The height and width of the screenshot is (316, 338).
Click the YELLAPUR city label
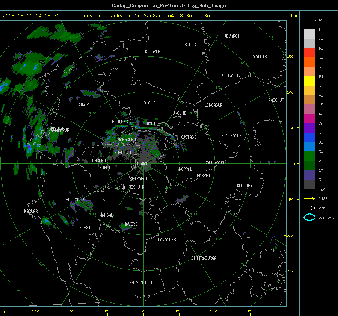(x=75, y=200)
